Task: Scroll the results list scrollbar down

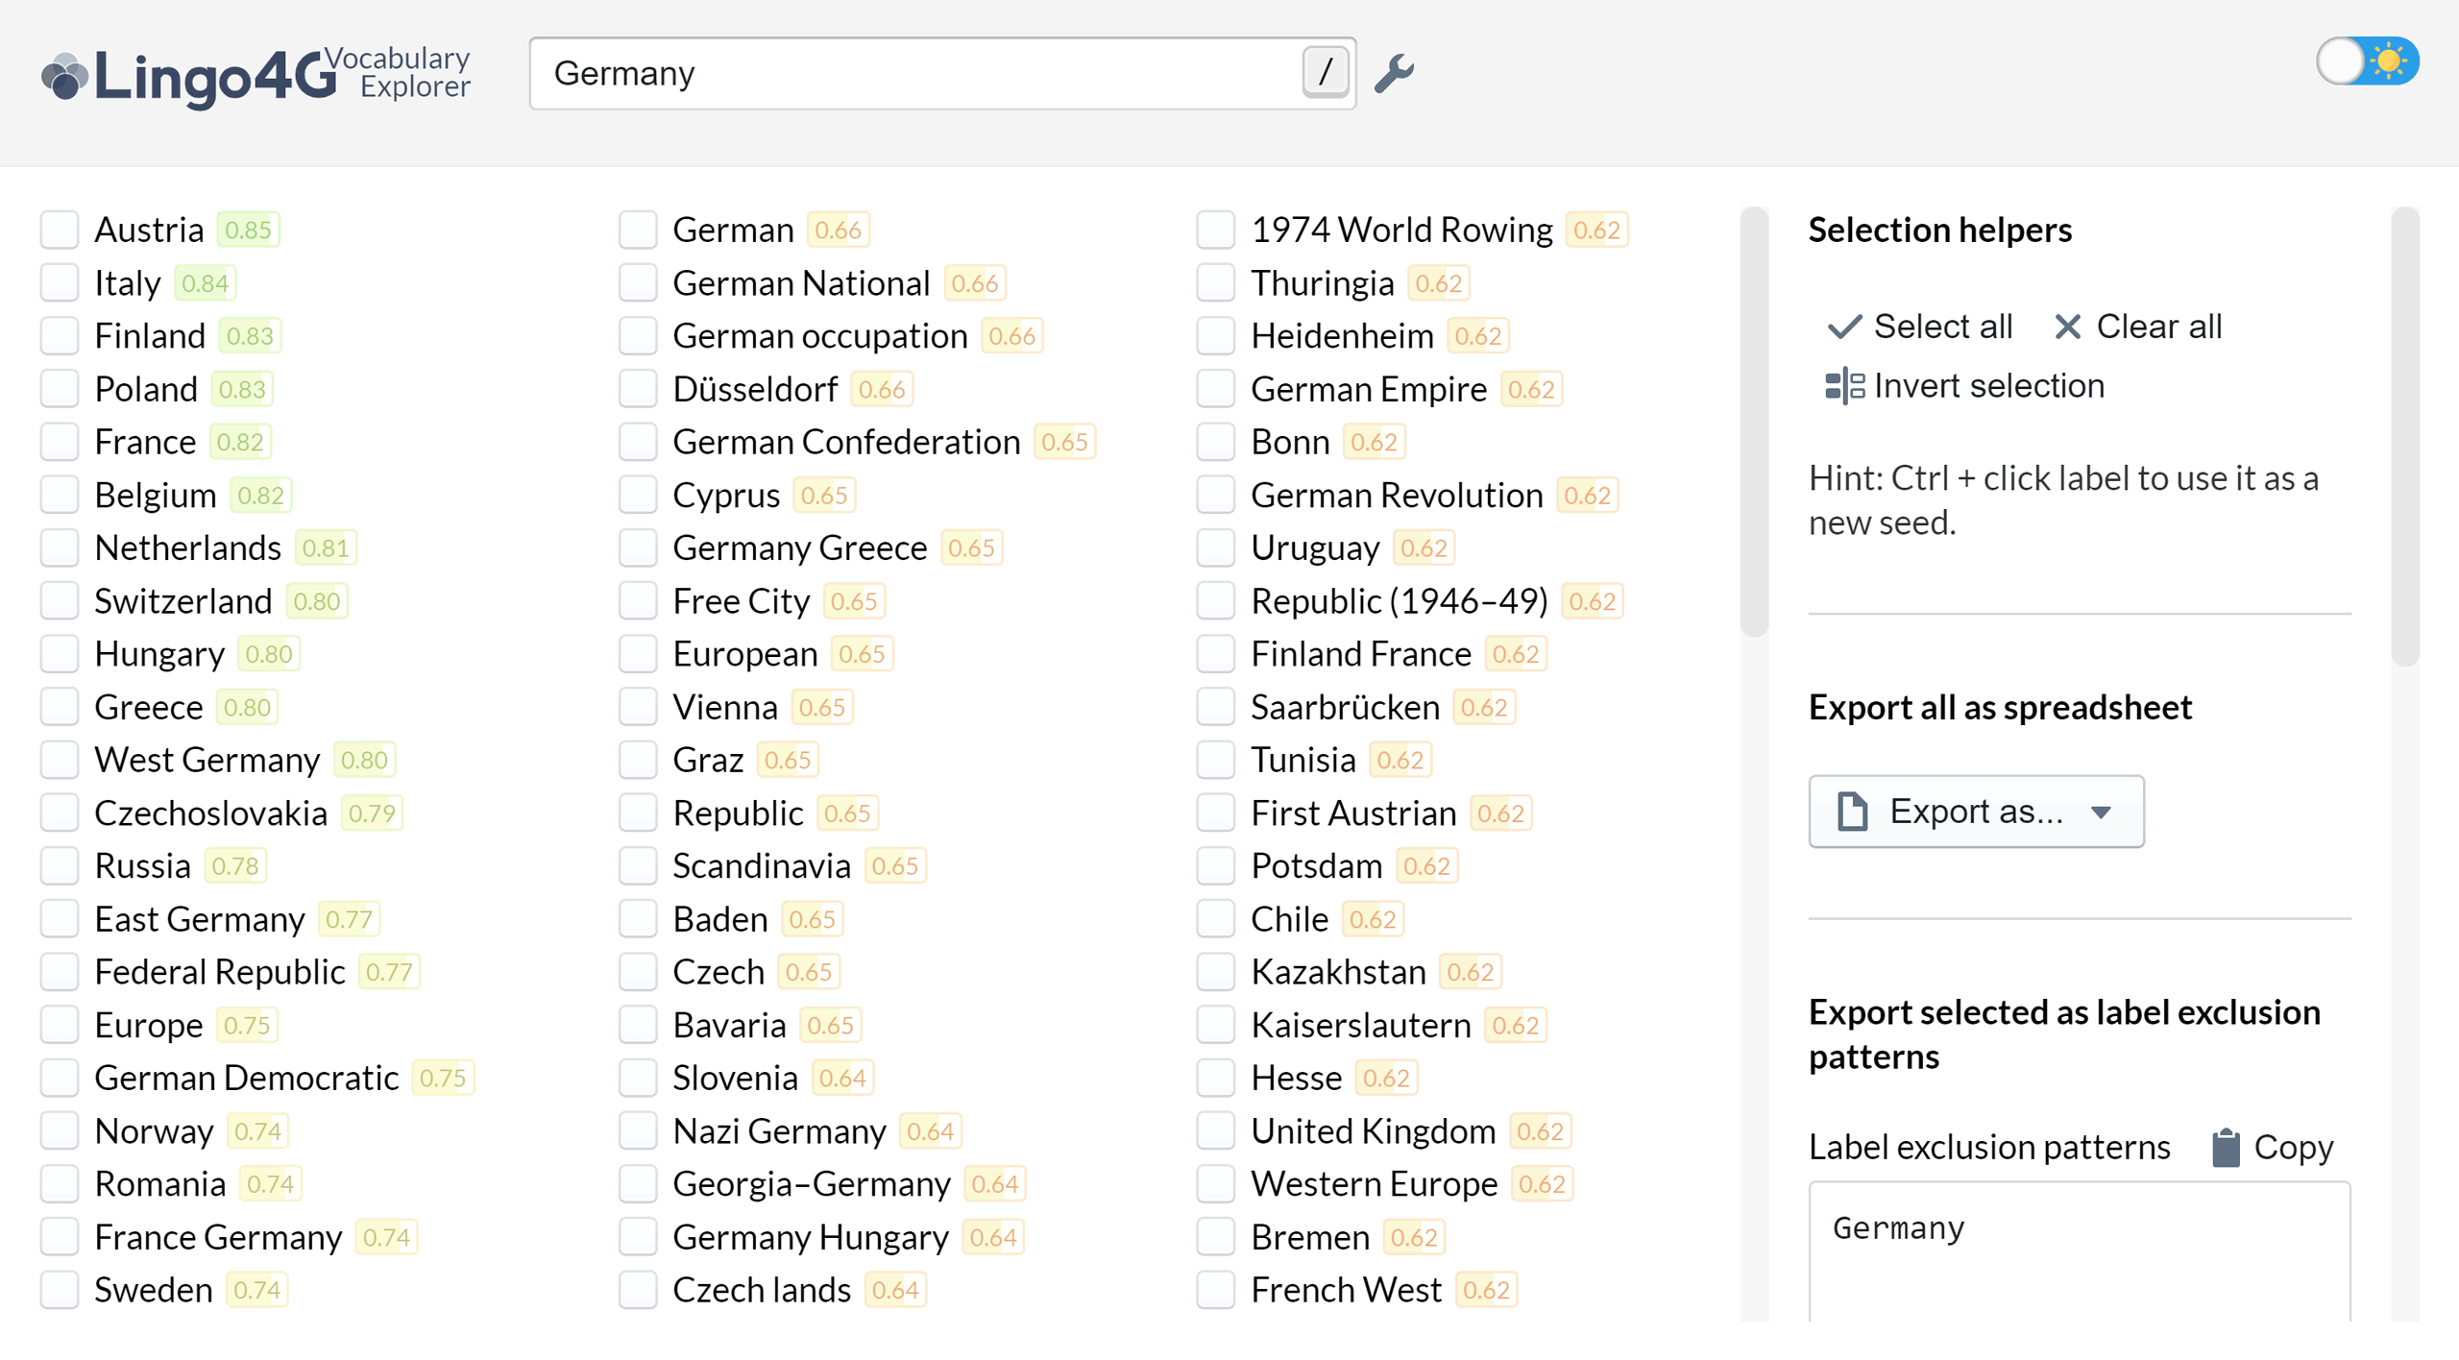Action: (1759, 1005)
